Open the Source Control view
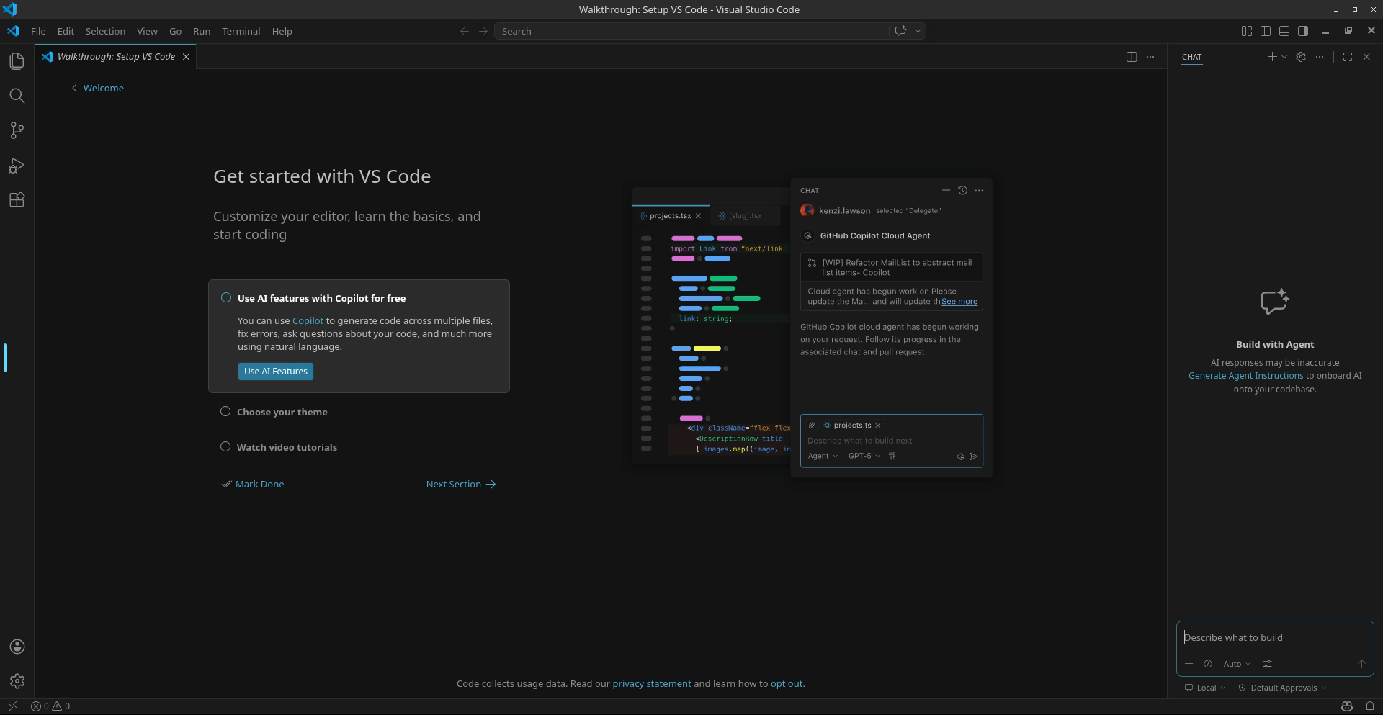This screenshot has width=1383, height=715. pos(17,130)
